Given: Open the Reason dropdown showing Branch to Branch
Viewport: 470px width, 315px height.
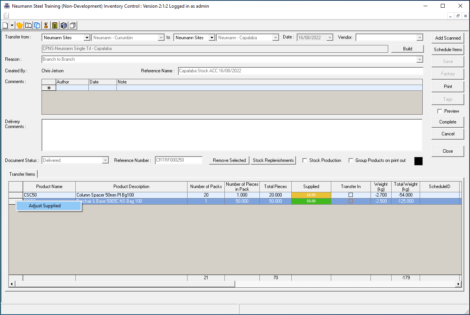Looking at the screenshot, I should 420,59.
